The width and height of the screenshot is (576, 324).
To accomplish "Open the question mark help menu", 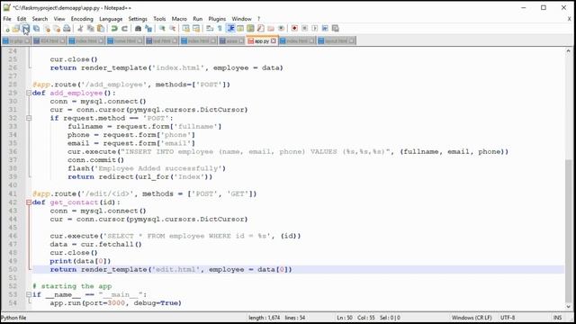I will tap(258, 19).
